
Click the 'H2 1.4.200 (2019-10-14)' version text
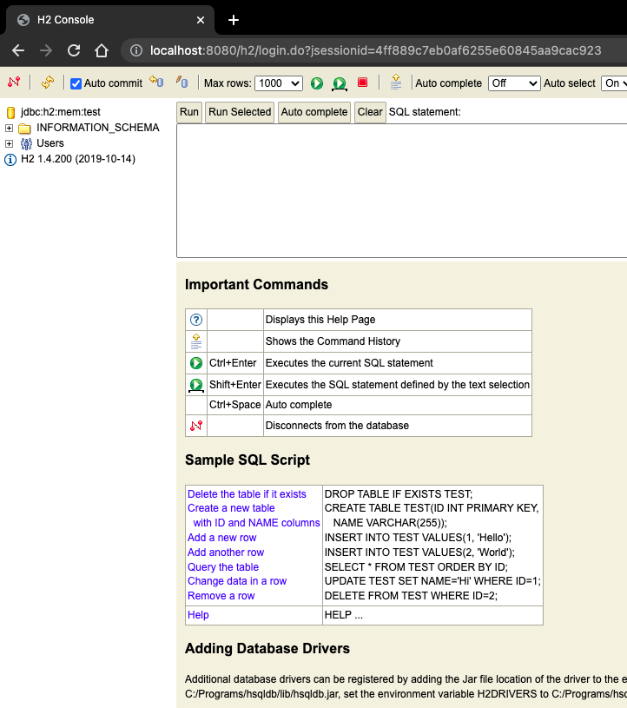[78, 159]
